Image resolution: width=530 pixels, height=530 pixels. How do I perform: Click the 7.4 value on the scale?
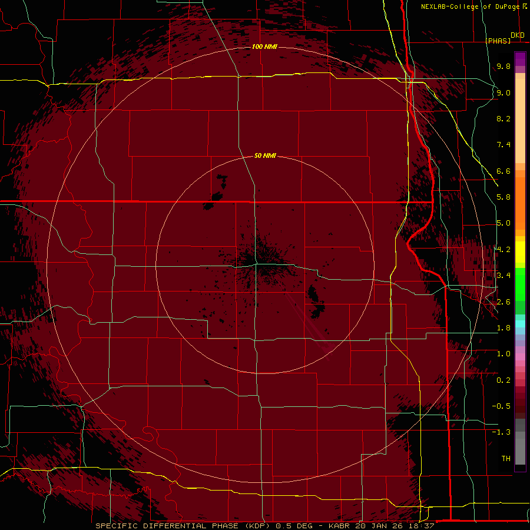pos(503,145)
